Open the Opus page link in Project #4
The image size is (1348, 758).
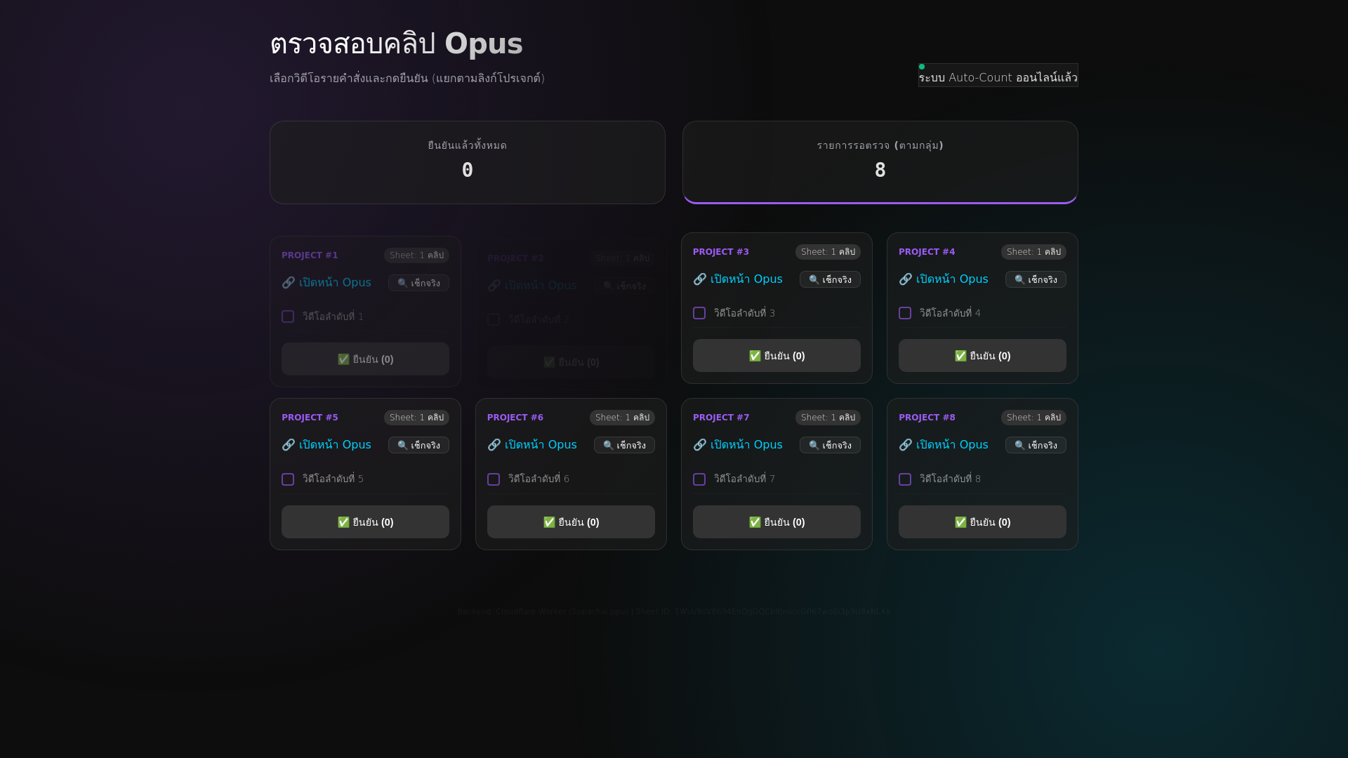click(x=944, y=279)
